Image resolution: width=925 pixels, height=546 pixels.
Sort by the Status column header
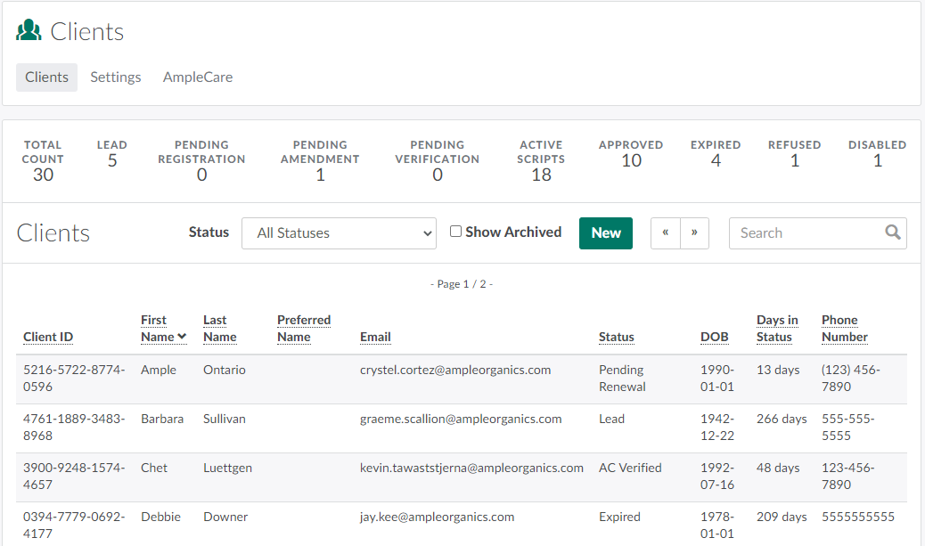[x=616, y=337]
